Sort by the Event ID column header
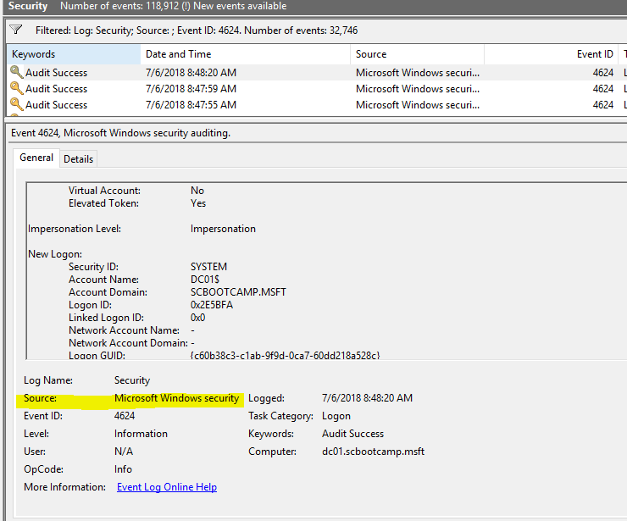Screen dimensions: 627x521 click(551, 54)
